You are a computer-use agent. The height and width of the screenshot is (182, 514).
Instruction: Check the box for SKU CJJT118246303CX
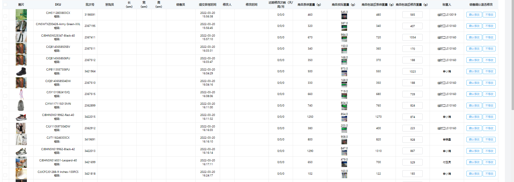tap(5, 141)
